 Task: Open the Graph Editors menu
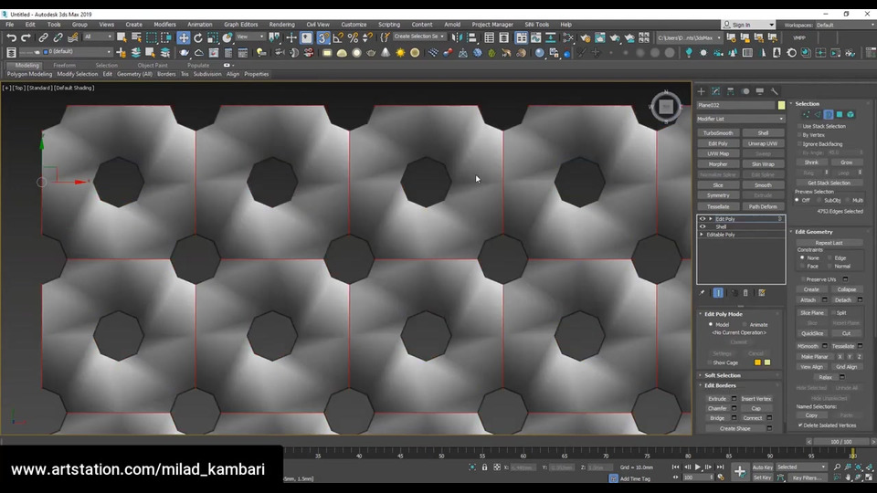pyautogui.click(x=241, y=25)
